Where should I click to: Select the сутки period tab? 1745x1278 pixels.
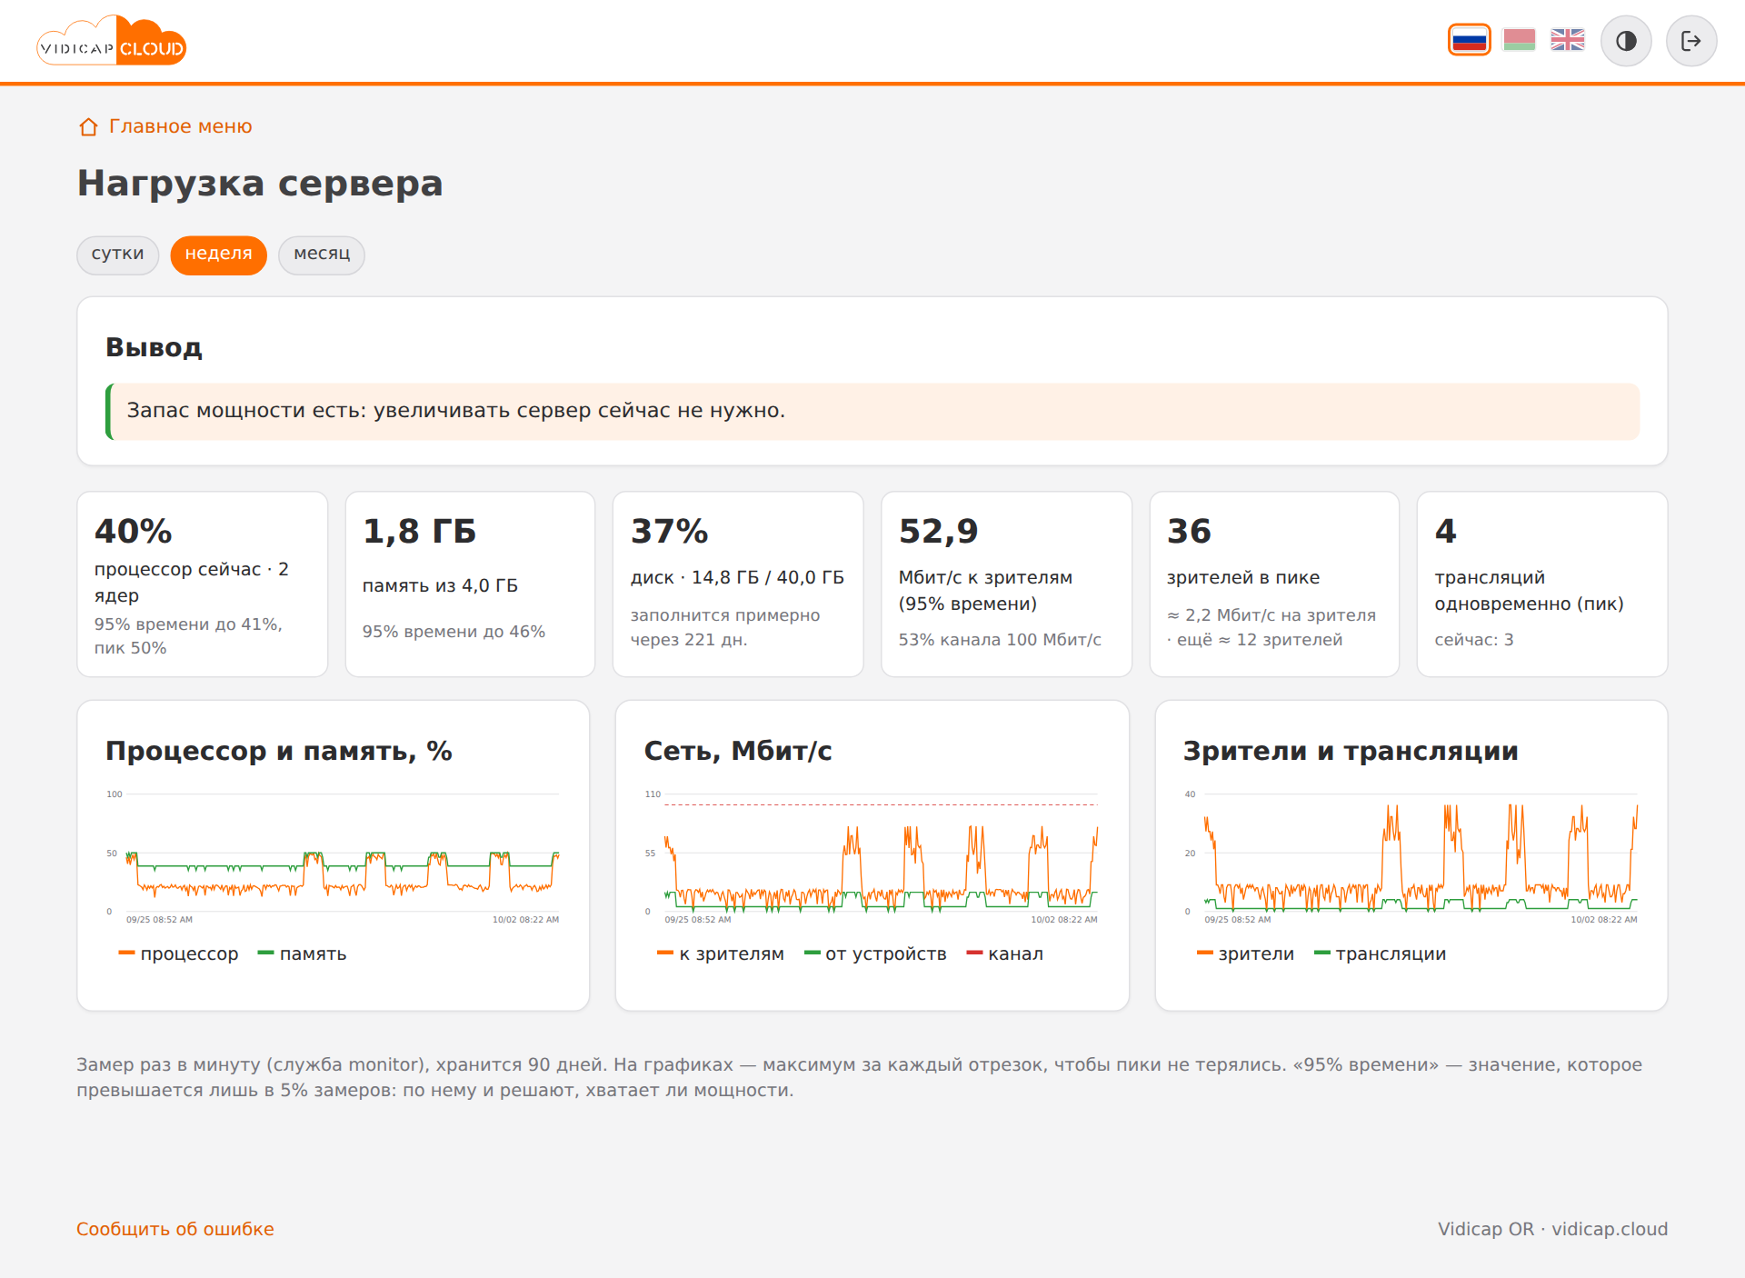117,255
